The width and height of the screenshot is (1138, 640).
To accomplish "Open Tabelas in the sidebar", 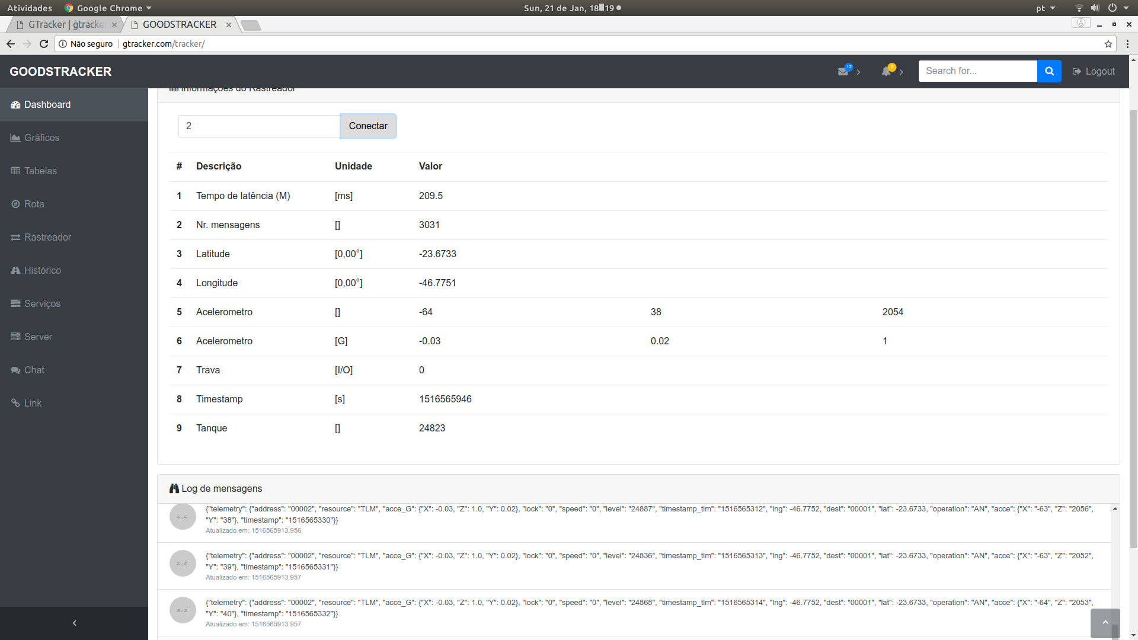I will point(74,171).
